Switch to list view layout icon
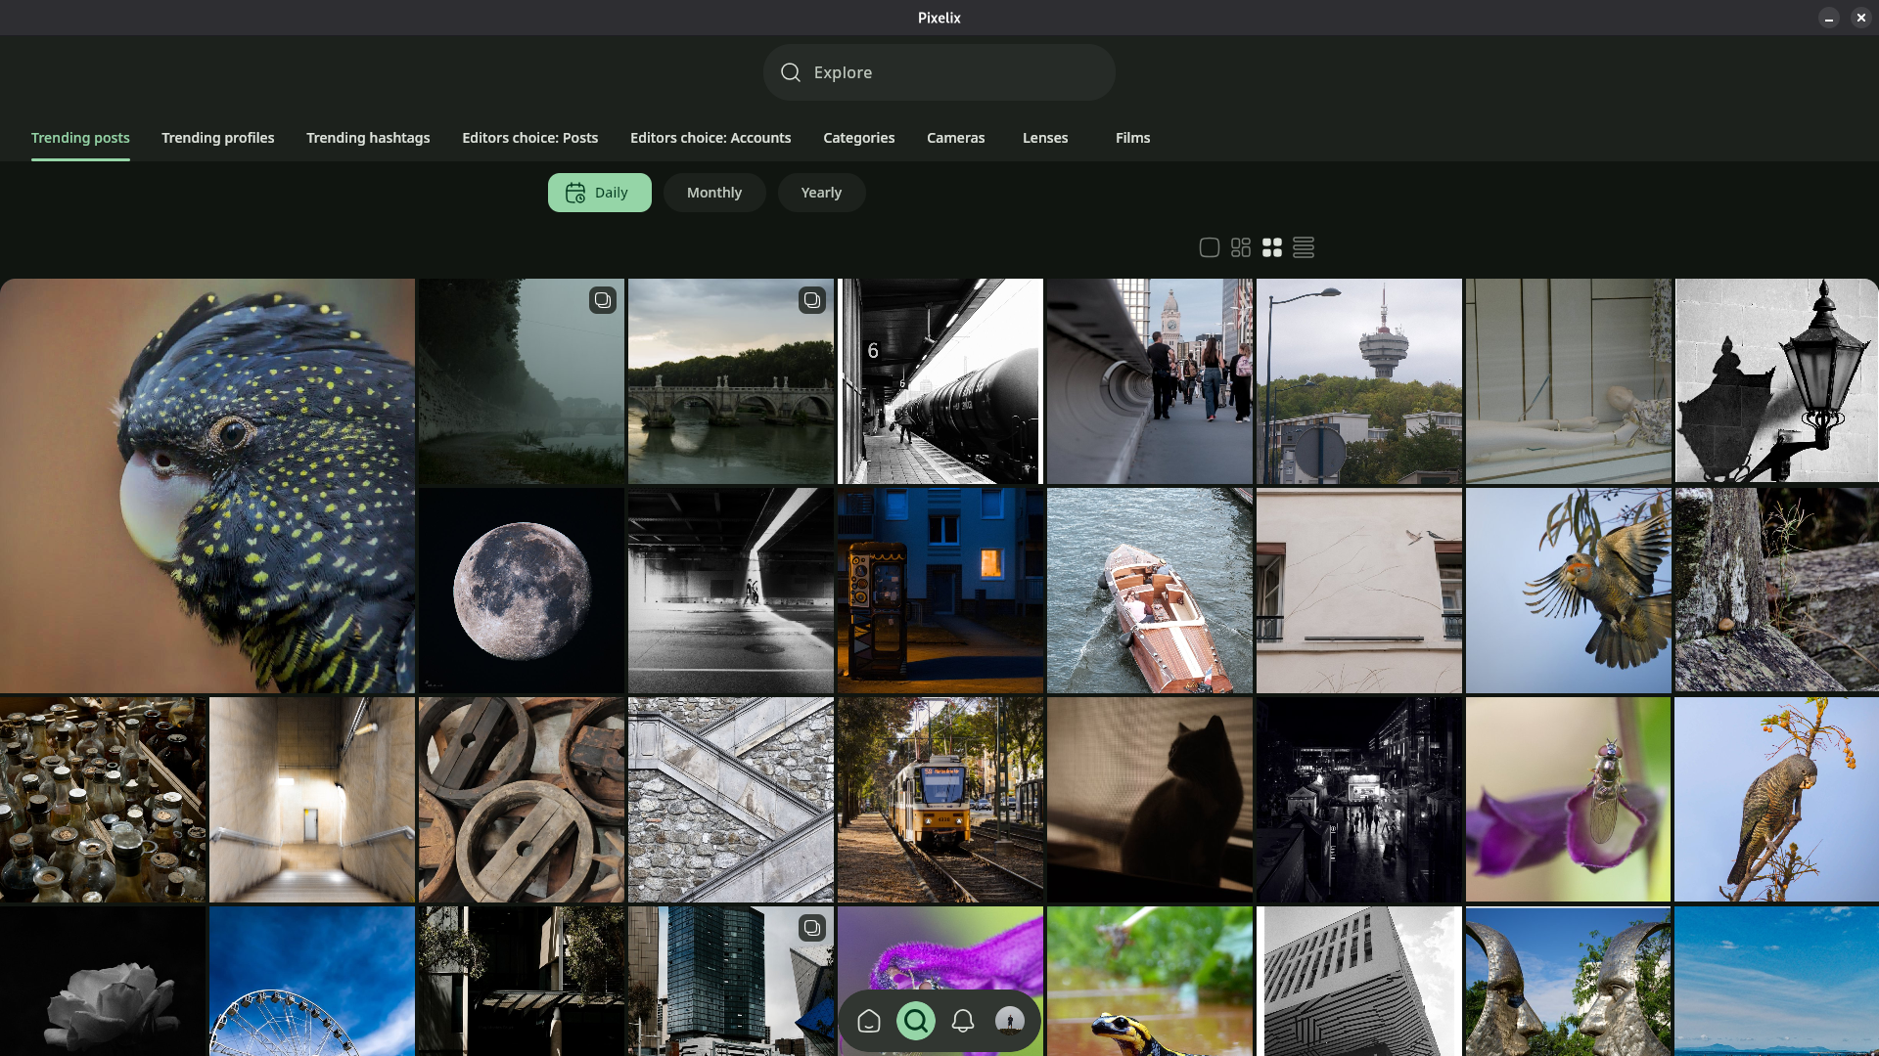The image size is (1879, 1056). pos(1304,247)
